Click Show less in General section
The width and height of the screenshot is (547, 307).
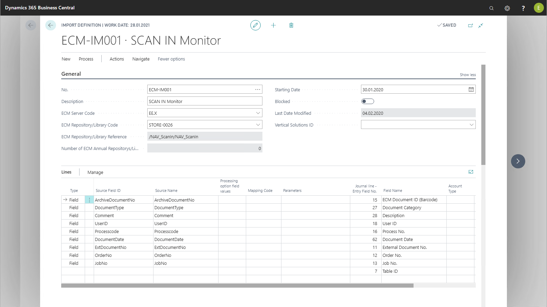pos(467,75)
